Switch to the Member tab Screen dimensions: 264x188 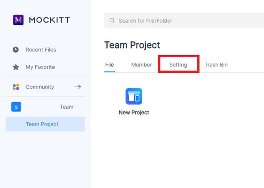(141, 65)
